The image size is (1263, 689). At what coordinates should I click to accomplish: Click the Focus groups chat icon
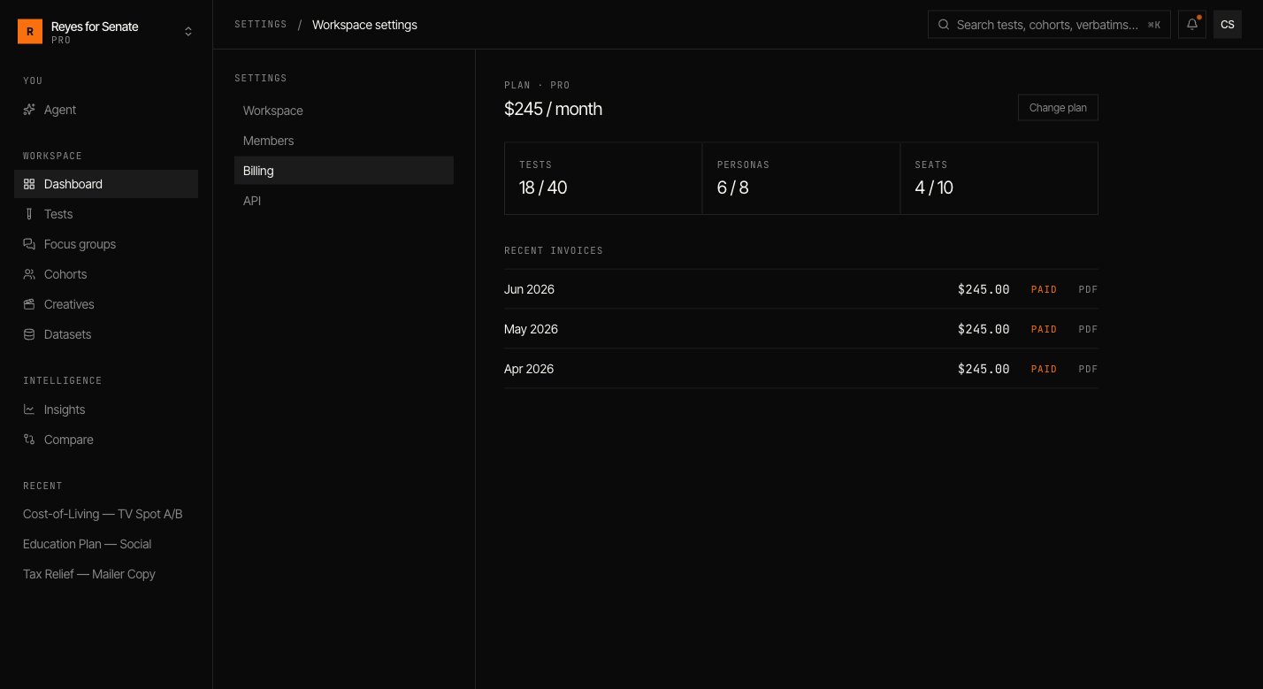coord(29,244)
